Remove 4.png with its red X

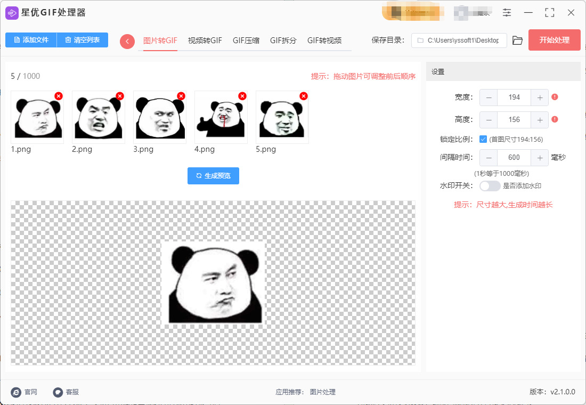pyautogui.click(x=242, y=96)
